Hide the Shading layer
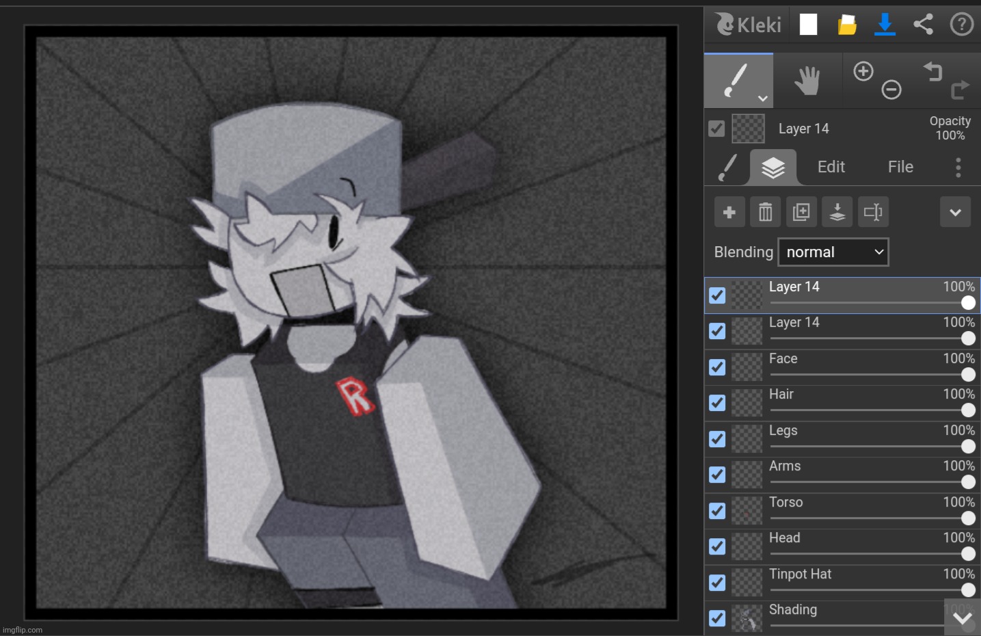 717,618
